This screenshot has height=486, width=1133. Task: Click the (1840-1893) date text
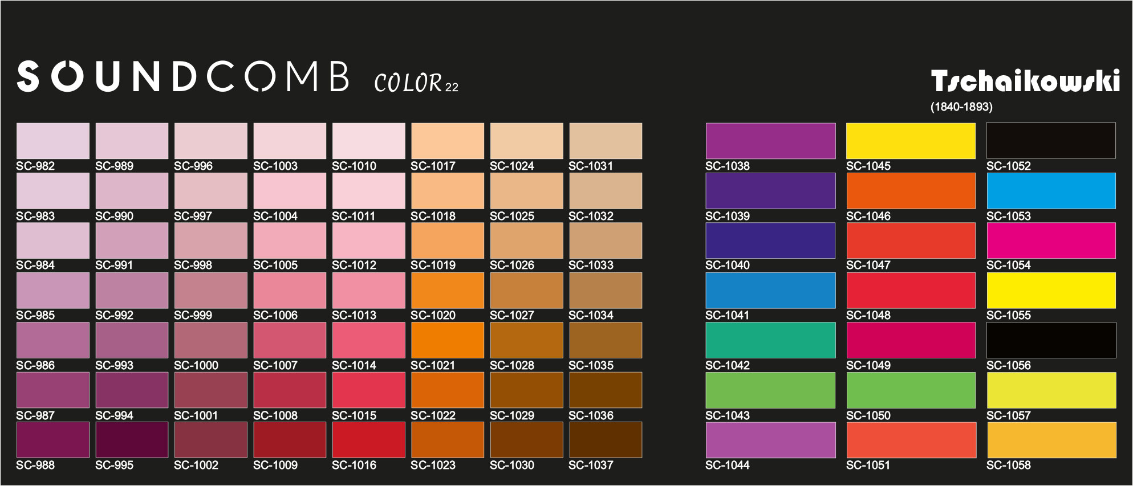[x=961, y=107]
